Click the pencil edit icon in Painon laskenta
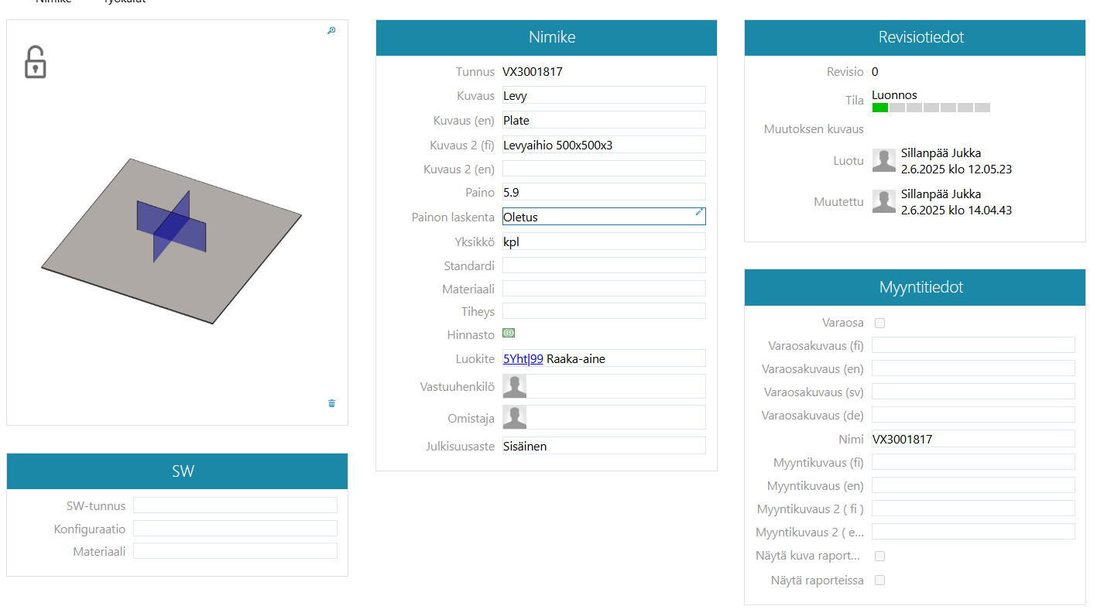Screen dimensions: 1104x613 pyautogui.click(x=699, y=212)
